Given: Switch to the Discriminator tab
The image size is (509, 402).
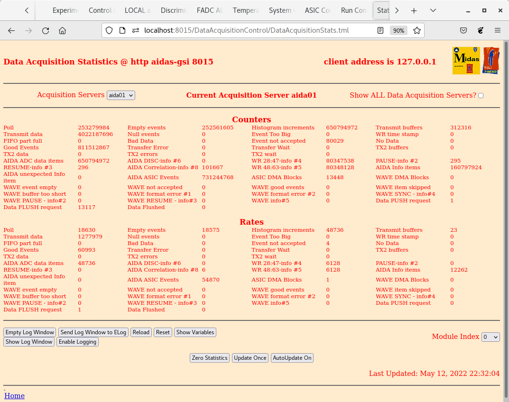Looking at the screenshot, I should pyautogui.click(x=173, y=10).
